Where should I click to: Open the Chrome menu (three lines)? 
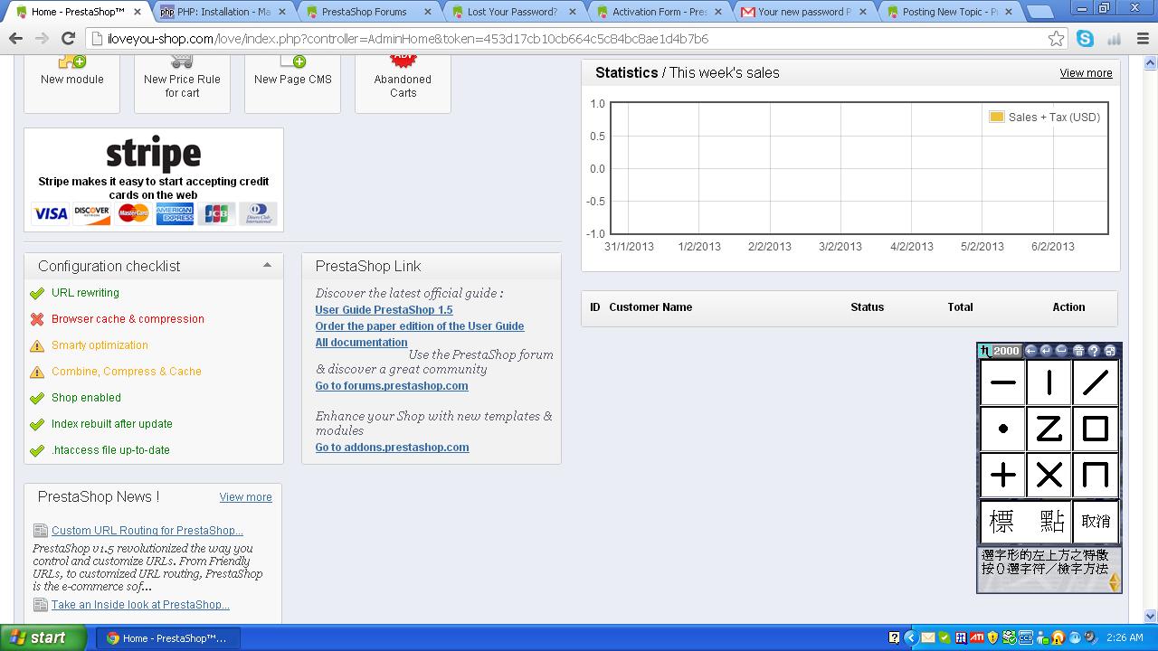point(1142,39)
